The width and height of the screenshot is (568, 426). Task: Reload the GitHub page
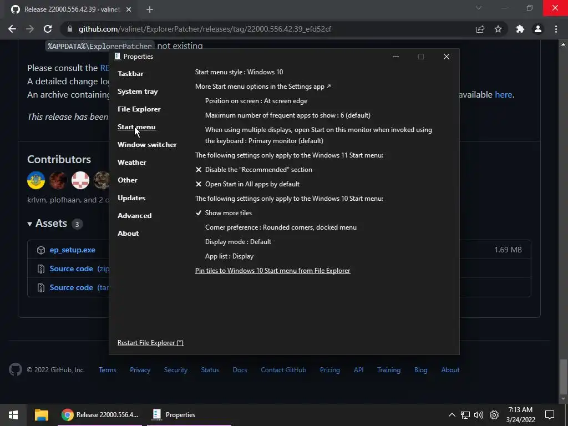[x=48, y=29]
